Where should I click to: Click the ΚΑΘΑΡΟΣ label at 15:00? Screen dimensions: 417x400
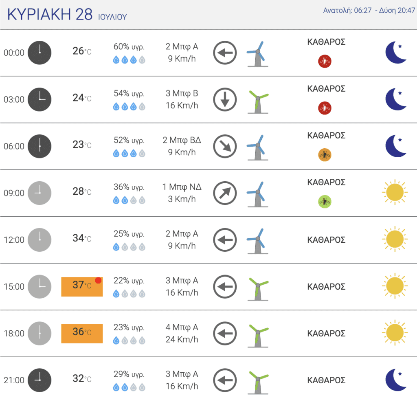(x=326, y=287)
